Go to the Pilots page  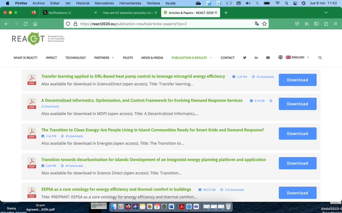coord(128,58)
